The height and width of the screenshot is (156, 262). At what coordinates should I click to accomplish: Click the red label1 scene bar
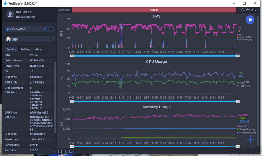click(154, 10)
